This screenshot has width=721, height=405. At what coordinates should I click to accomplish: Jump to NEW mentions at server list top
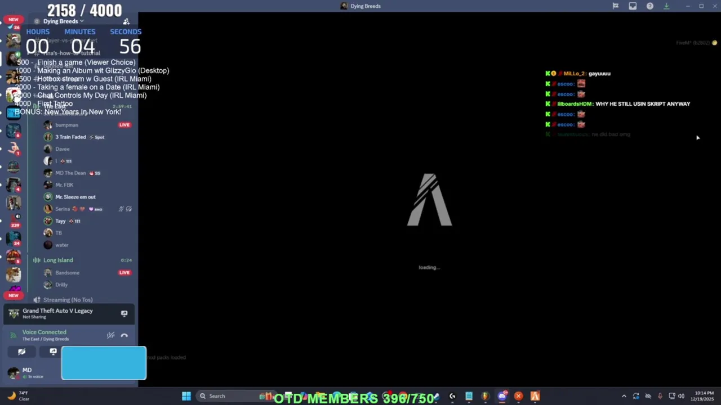click(14, 19)
